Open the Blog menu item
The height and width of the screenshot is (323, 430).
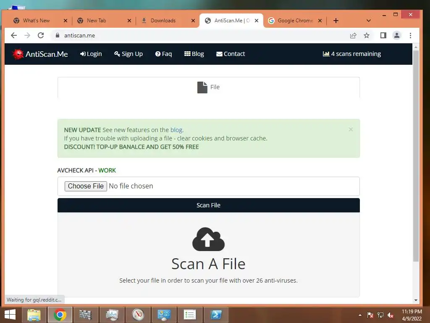pos(194,54)
